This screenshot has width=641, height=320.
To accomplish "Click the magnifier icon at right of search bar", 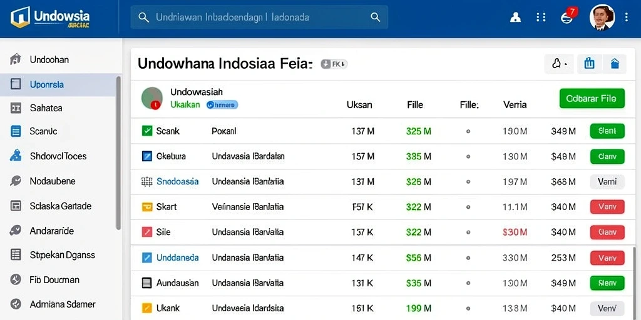I will (x=375, y=17).
